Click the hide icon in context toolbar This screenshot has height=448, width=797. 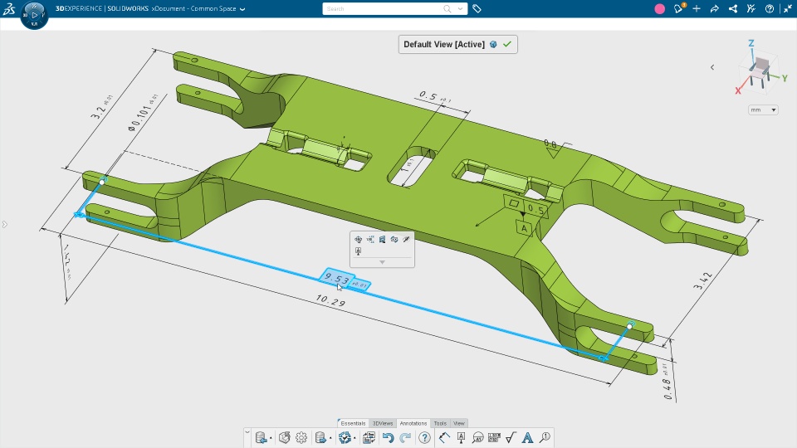[406, 239]
